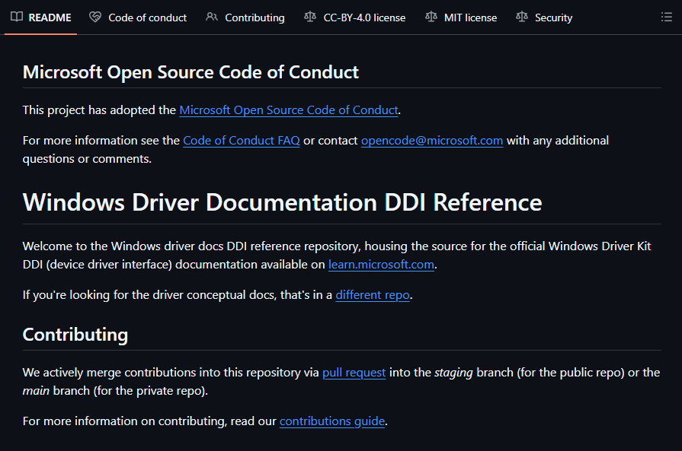
Task: Click the Microsoft Open Source Code of Conduct heading
Action: (191, 72)
